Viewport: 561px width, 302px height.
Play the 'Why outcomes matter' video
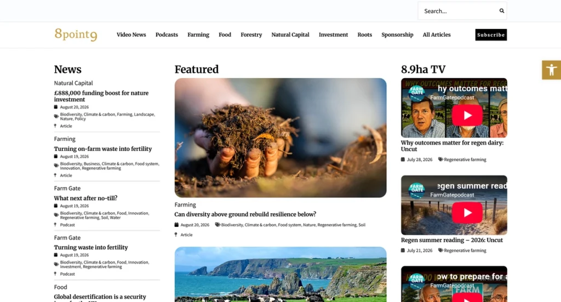[467, 115]
